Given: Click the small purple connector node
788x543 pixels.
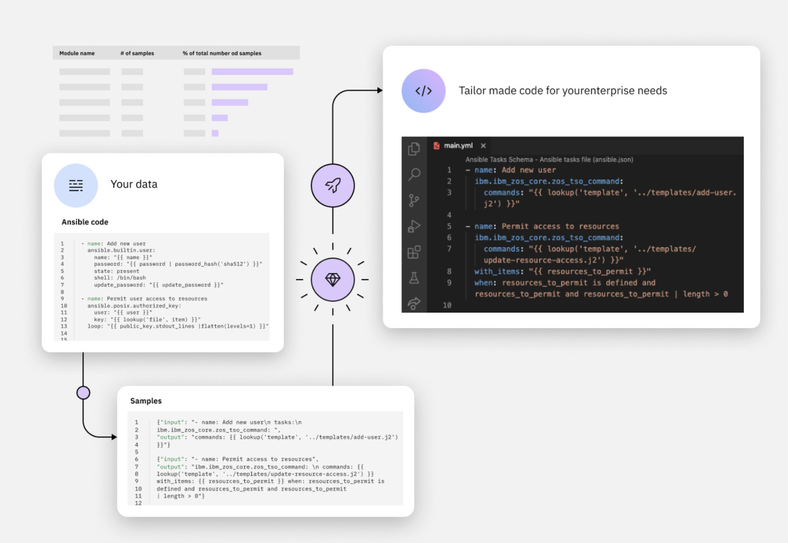Looking at the screenshot, I should click(83, 393).
